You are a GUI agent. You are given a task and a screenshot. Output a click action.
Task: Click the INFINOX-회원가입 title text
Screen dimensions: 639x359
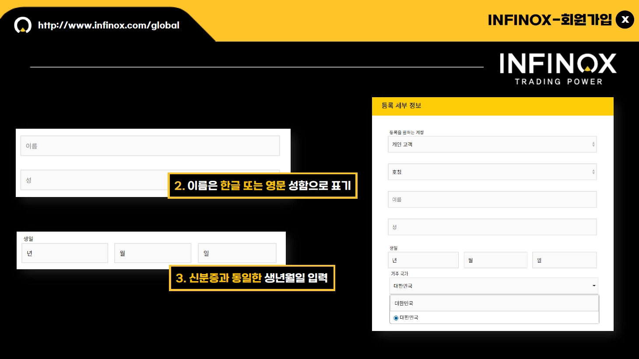point(550,20)
